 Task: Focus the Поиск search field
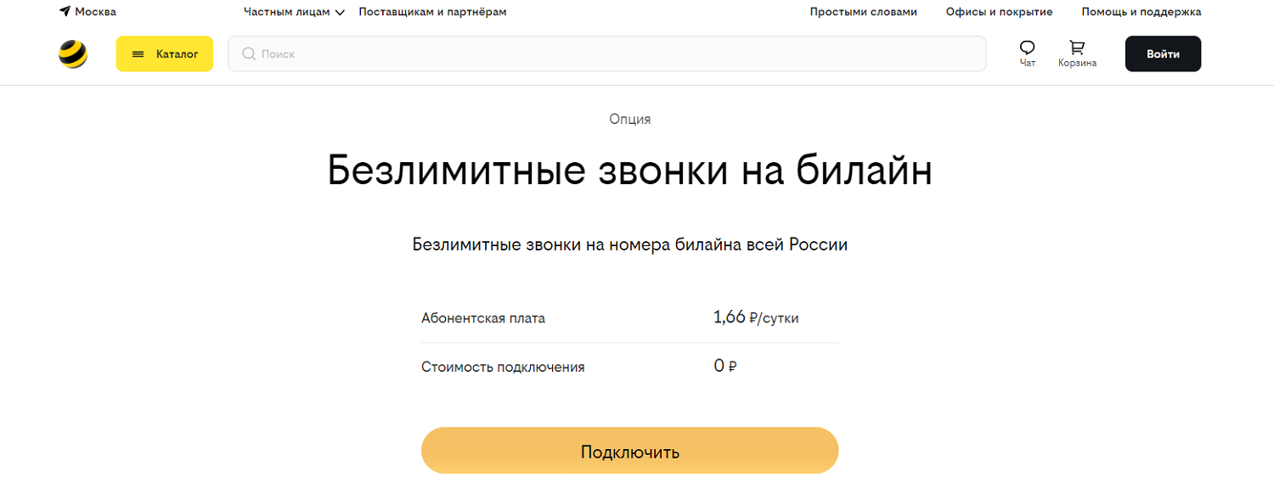click(612, 53)
